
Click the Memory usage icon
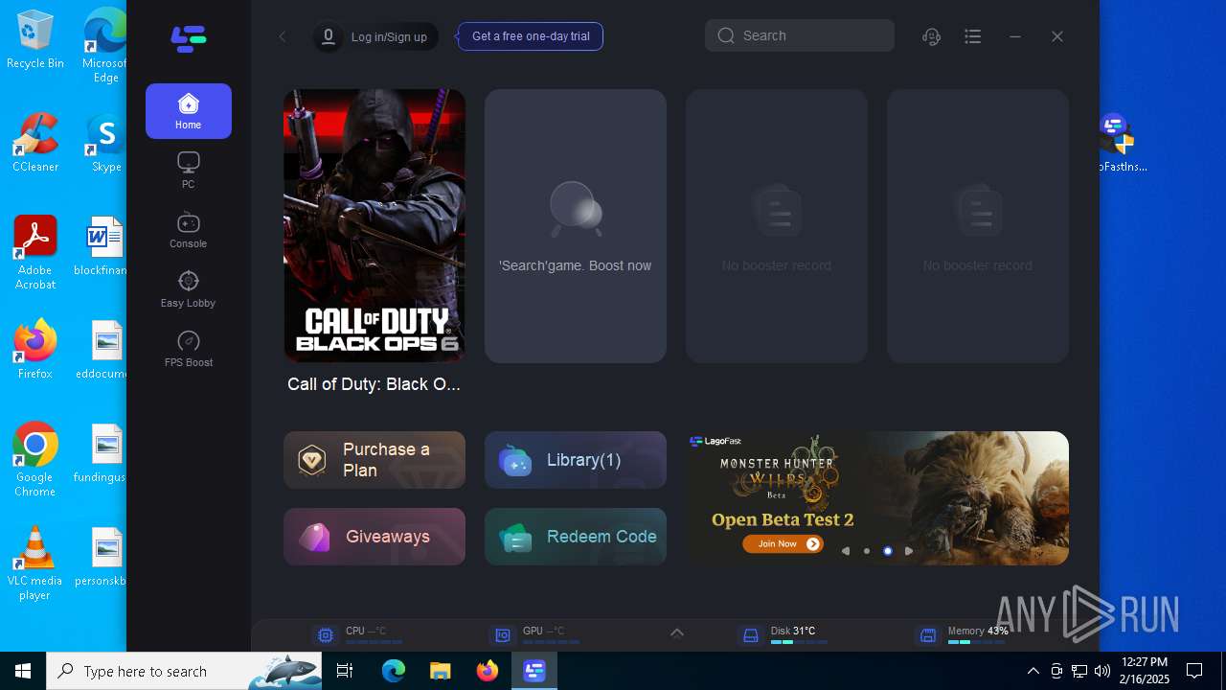[x=927, y=635]
